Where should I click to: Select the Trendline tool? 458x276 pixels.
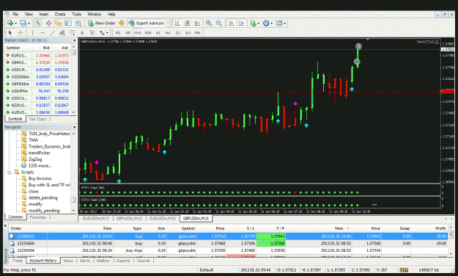[x=52, y=33]
